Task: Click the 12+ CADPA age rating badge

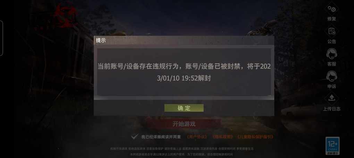Action: (x=332, y=144)
